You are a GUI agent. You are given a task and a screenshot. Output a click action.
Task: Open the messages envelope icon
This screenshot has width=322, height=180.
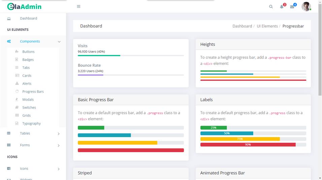(x=292, y=7)
